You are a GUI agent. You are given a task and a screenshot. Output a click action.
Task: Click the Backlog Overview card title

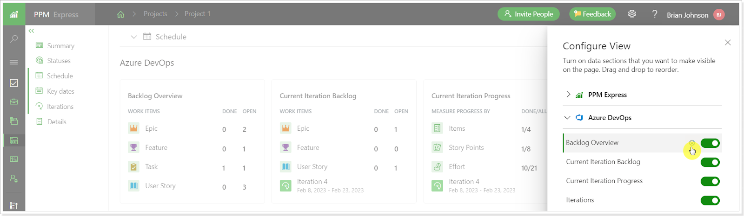click(x=155, y=96)
